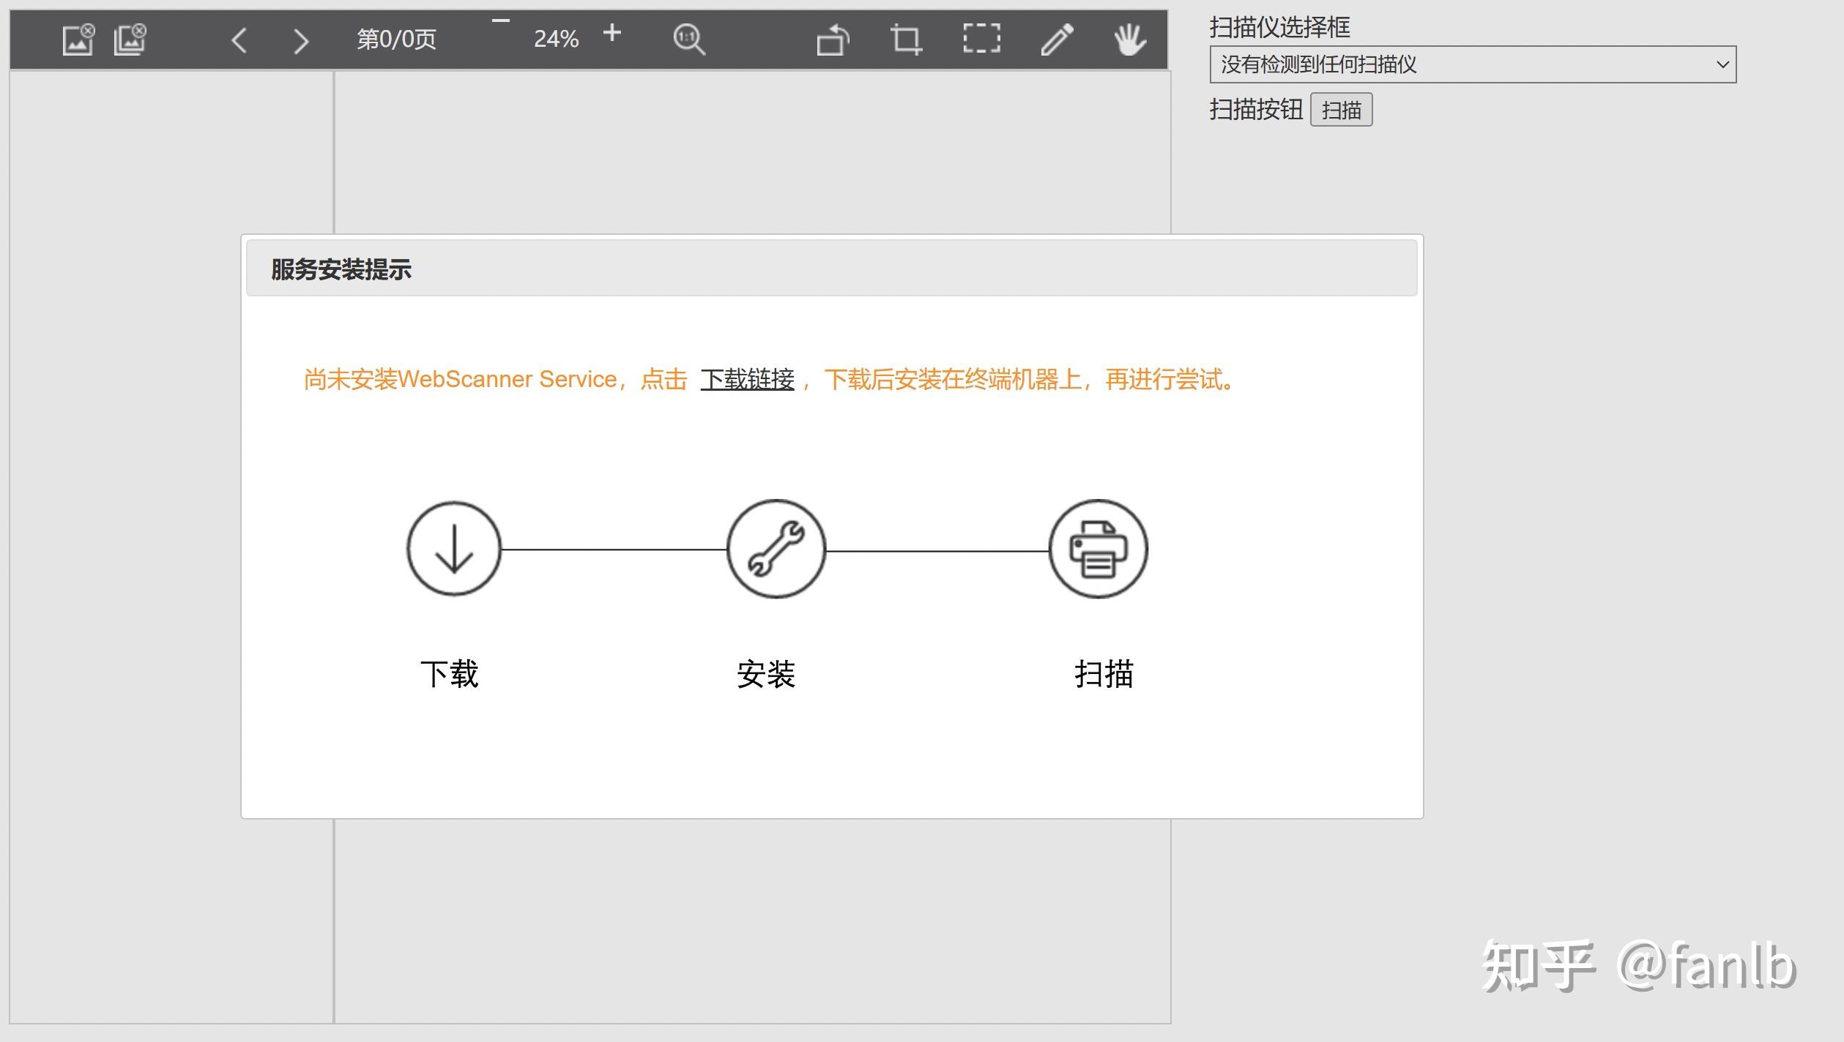Click the download step icon in dialog

point(453,550)
